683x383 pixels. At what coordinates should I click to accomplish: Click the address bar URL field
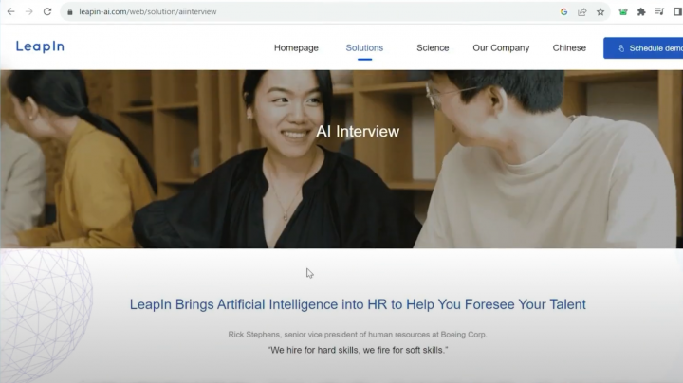coord(314,11)
